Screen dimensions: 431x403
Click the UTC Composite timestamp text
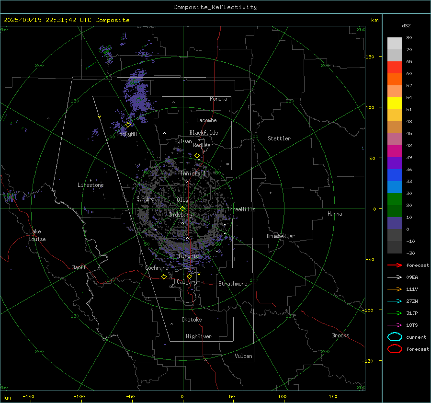(x=67, y=20)
